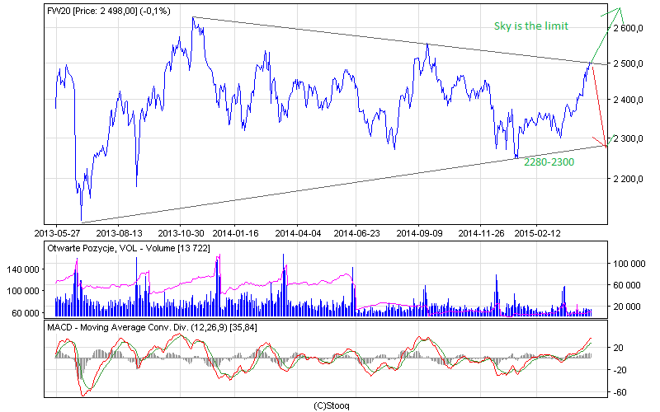This screenshot has width=660, height=412.
Task: Click the MACD 20 axis label
Action: (x=619, y=348)
